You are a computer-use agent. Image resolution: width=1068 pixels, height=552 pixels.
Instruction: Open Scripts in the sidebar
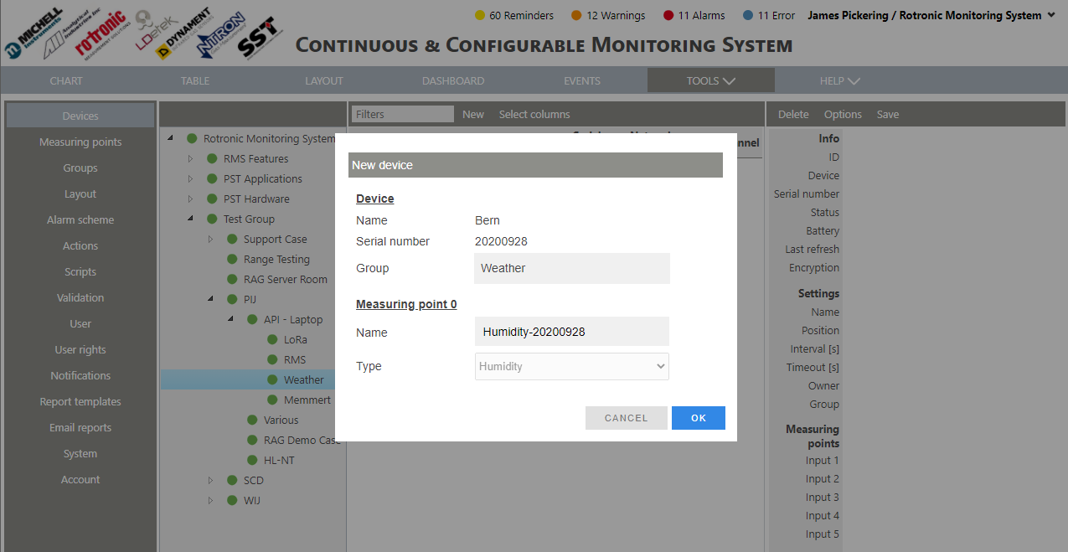pyautogui.click(x=80, y=271)
